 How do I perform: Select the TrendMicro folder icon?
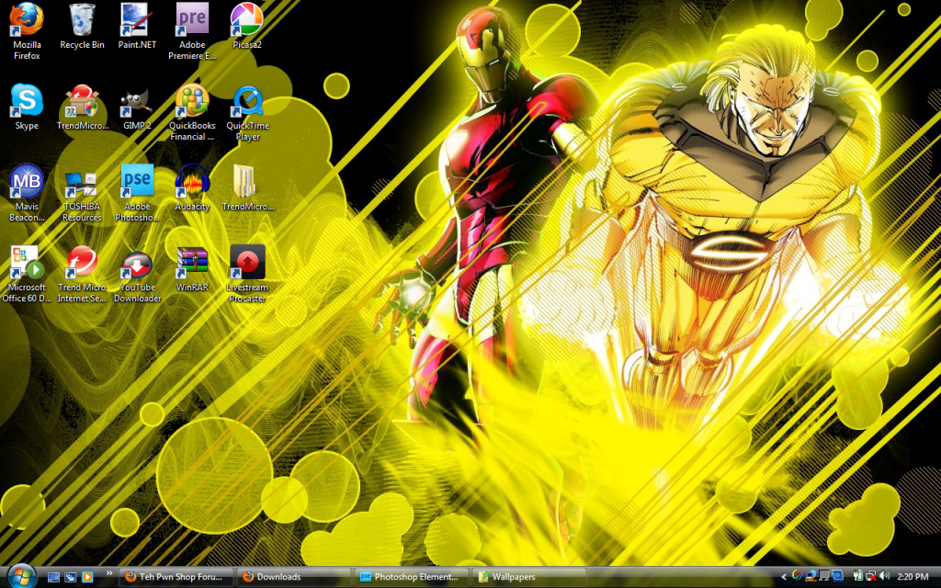click(x=247, y=187)
